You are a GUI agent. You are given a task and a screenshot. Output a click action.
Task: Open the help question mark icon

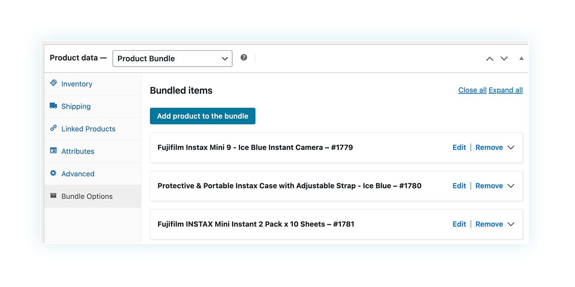[x=244, y=57]
